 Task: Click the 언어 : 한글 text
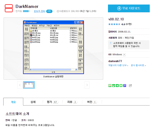(x=11, y=120)
